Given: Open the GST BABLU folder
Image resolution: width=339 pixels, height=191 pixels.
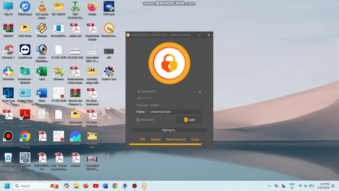Looking at the screenshot, I should pyautogui.click(x=59, y=8).
